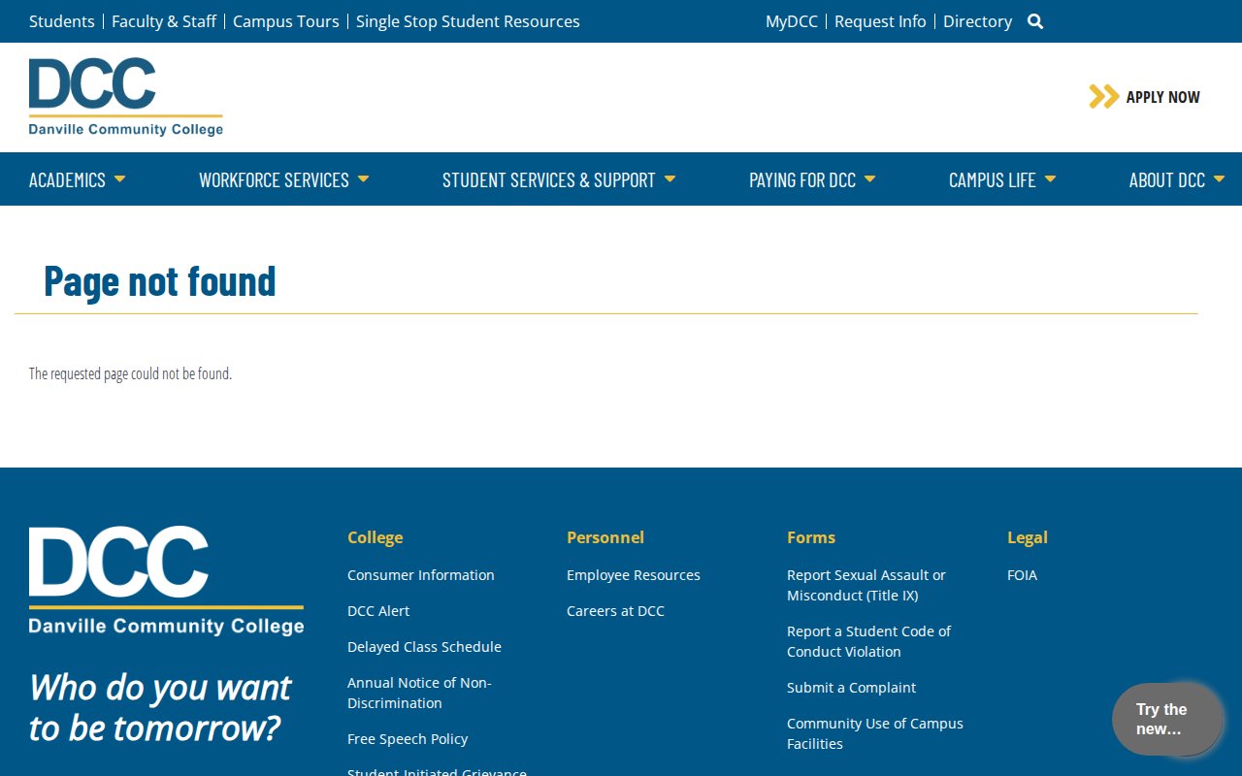Open the MyDCC portal link
The width and height of the screenshot is (1242, 776).
point(791,21)
